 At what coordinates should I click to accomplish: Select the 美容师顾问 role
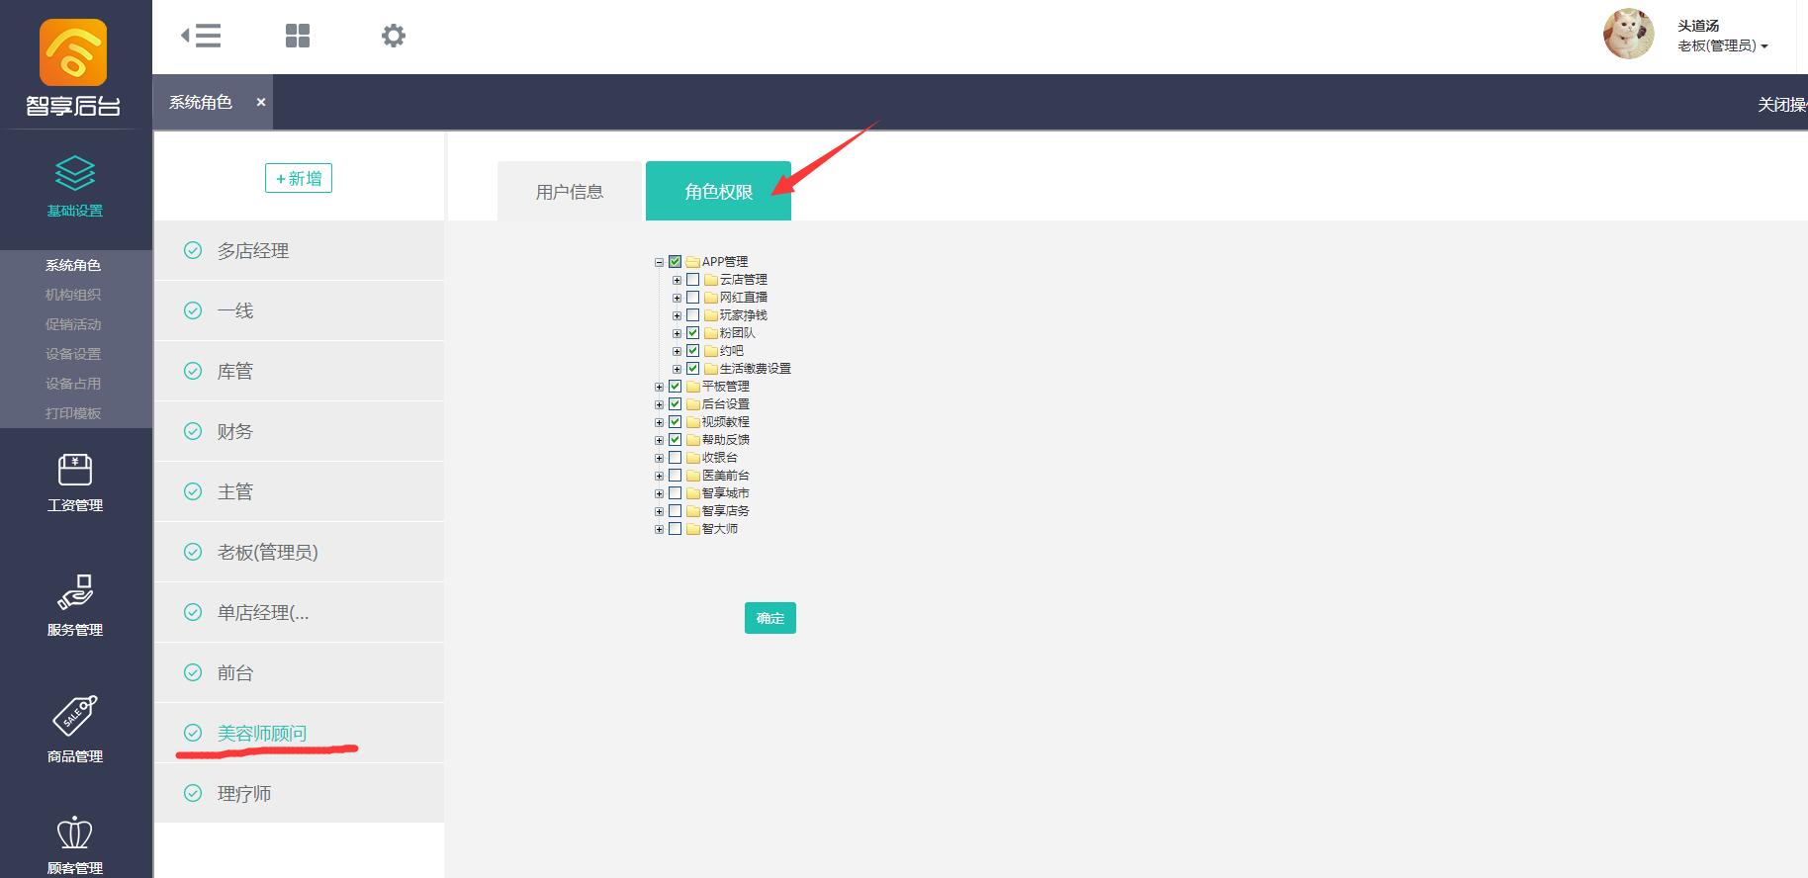(x=299, y=733)
